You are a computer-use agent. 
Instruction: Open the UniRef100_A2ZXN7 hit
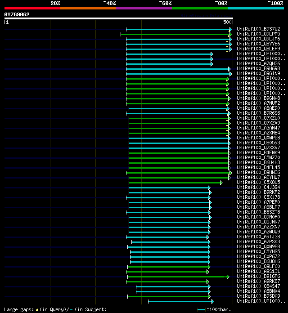(258, 227)
